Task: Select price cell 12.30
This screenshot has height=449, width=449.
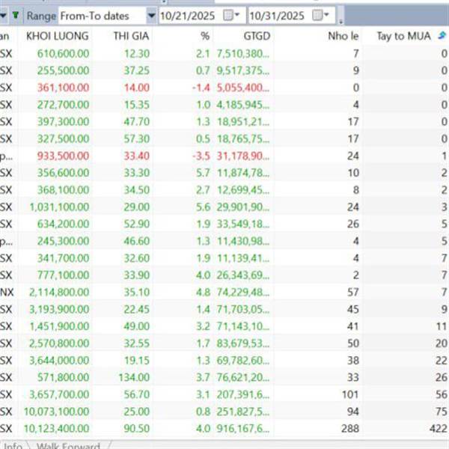Action: (x=137, y=54)
